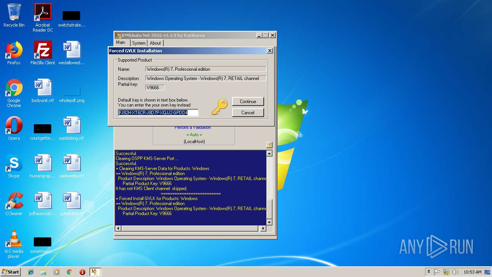
Task: Open Opera from the taskbar
Action: click(x=82, y=272)
